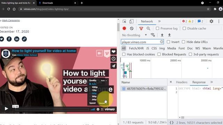Open Vimeo Video School link
The height and width of the screenshot is (125, 223).
pos(27,55)
